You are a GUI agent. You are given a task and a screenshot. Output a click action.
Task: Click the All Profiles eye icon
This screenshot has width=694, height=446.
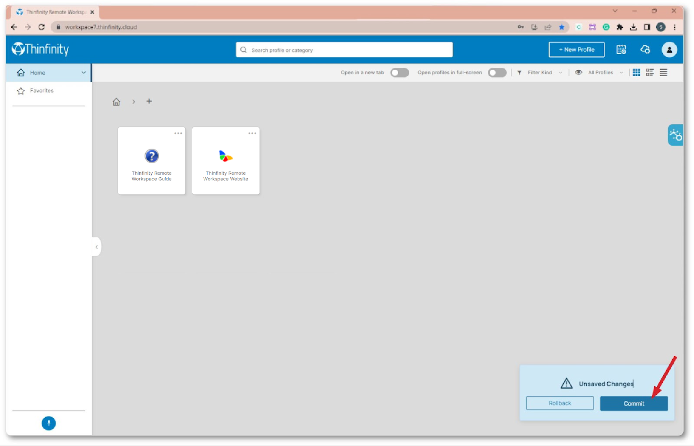(x=578, y=72)
